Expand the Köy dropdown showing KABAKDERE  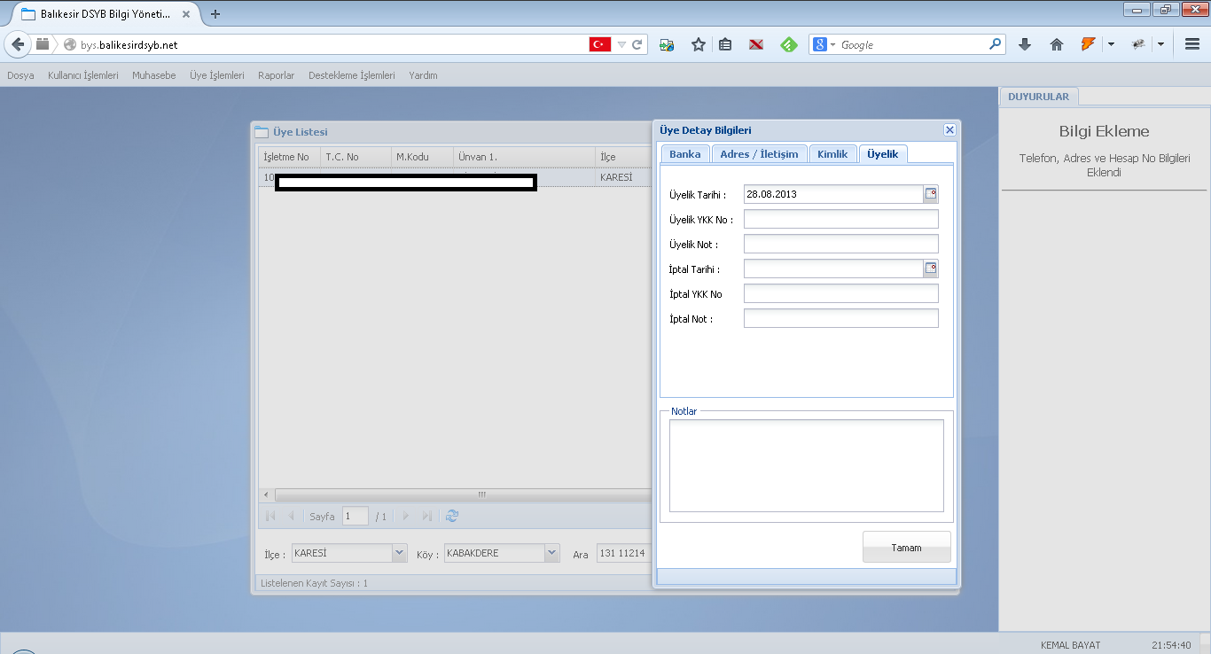tap(552, 553)
